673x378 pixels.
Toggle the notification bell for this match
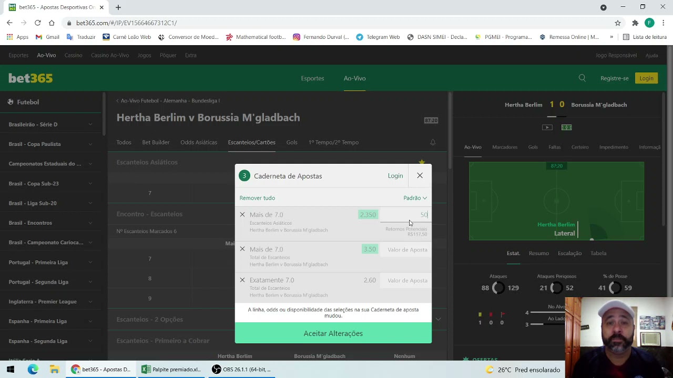pyautogui.click(x=433, y=142)
